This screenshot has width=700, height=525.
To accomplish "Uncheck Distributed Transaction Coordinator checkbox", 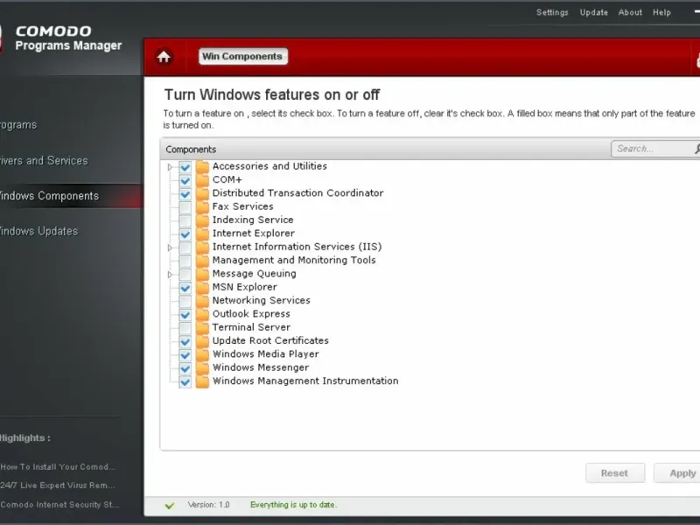I will point(185,193).
